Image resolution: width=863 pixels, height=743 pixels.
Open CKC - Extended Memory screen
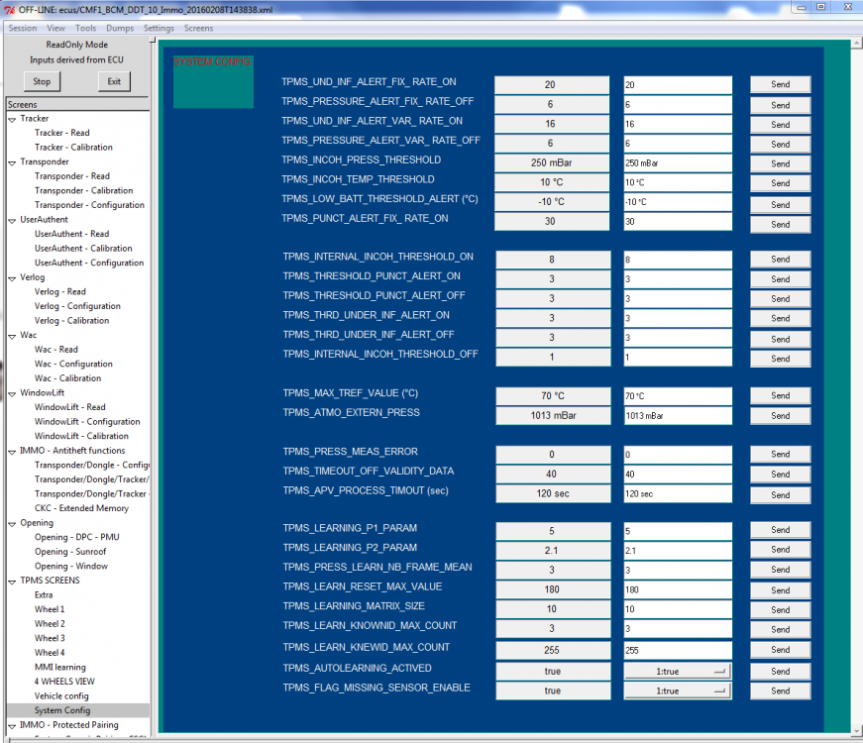click(81, 508)
